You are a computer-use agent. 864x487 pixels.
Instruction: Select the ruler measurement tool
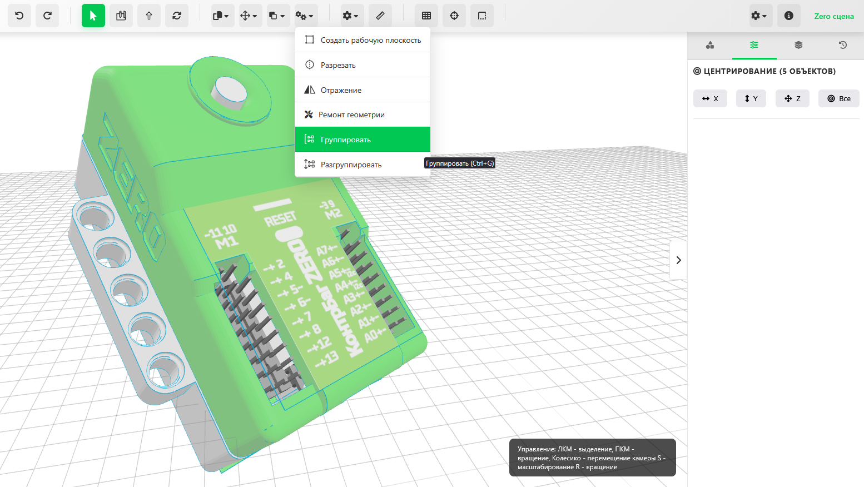click(380, 16)
